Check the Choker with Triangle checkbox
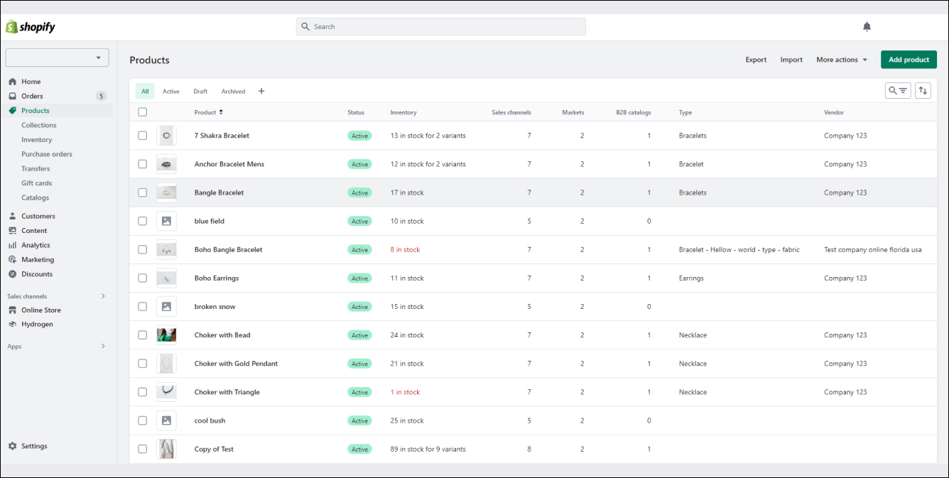Screen dimensions: 949x478 (x=143, y=392)
